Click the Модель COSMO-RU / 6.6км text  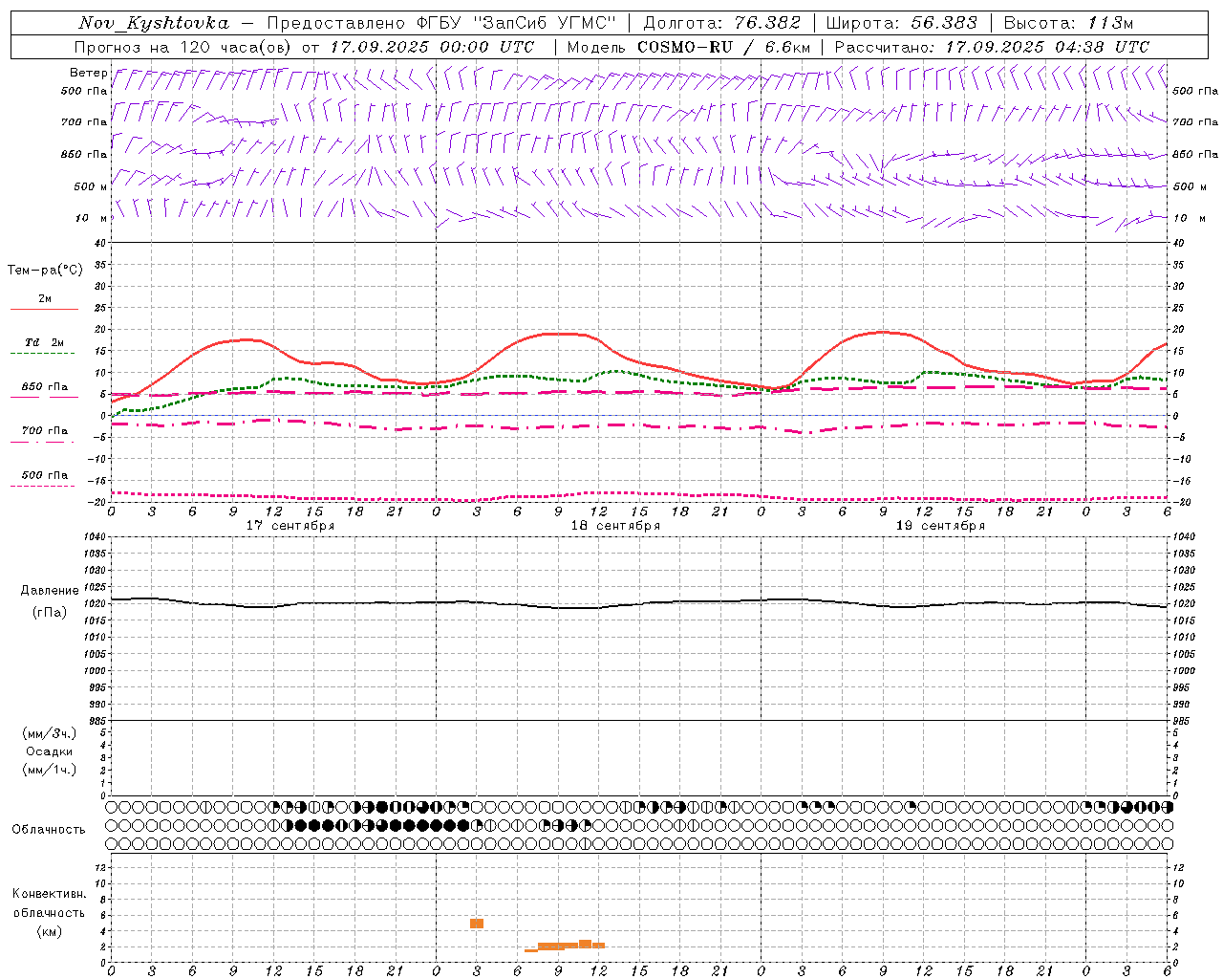(x=688, y=47)
